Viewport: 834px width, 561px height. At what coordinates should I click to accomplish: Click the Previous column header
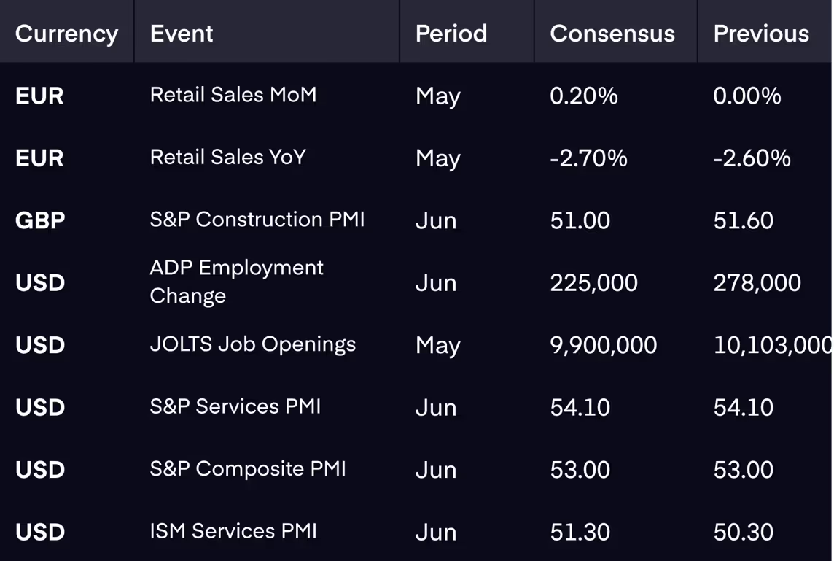tap(761, 34)
